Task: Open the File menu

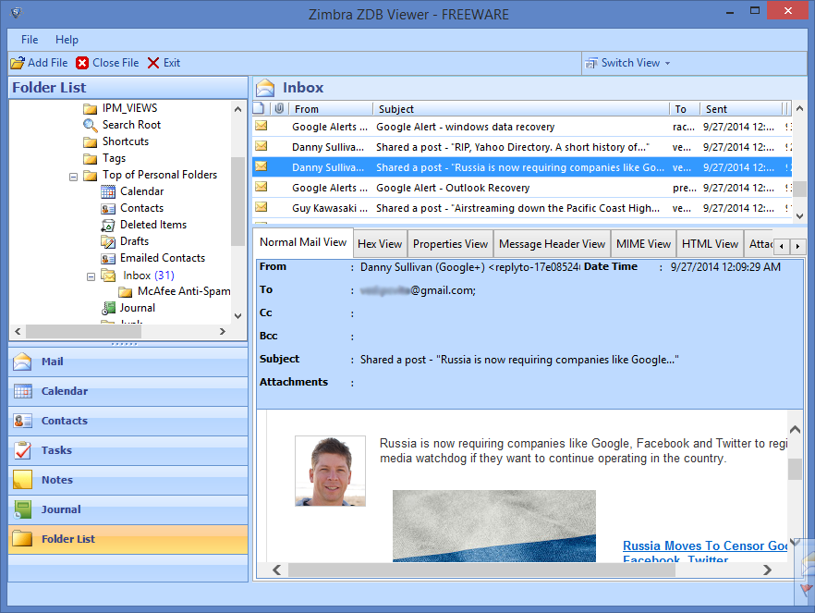Action: (30, 40)
